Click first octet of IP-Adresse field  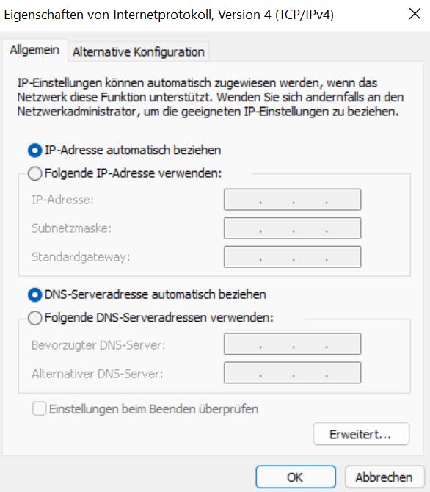(242, 200)
